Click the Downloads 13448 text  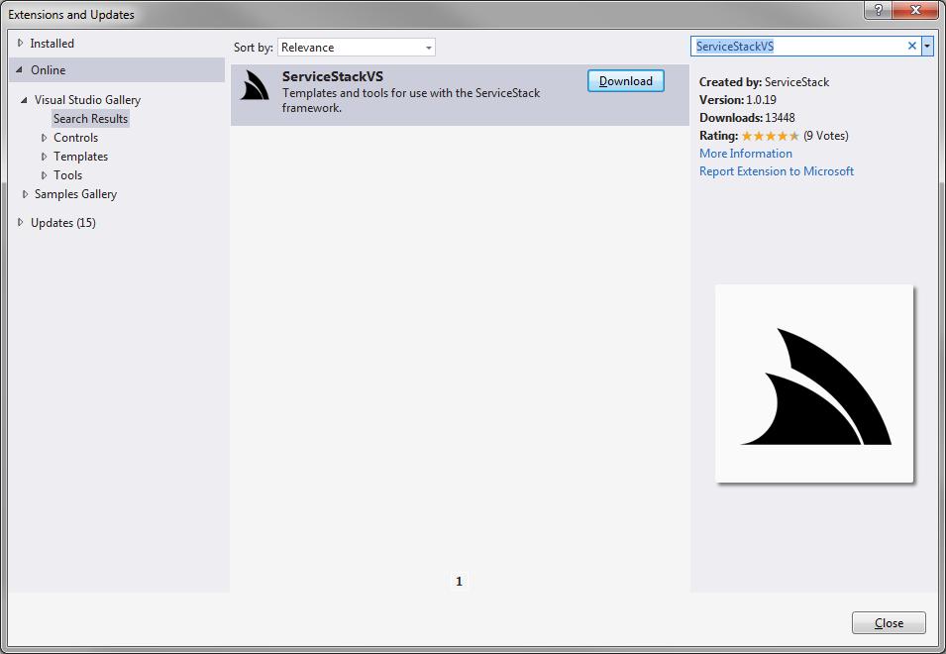(x=747, y=118)
